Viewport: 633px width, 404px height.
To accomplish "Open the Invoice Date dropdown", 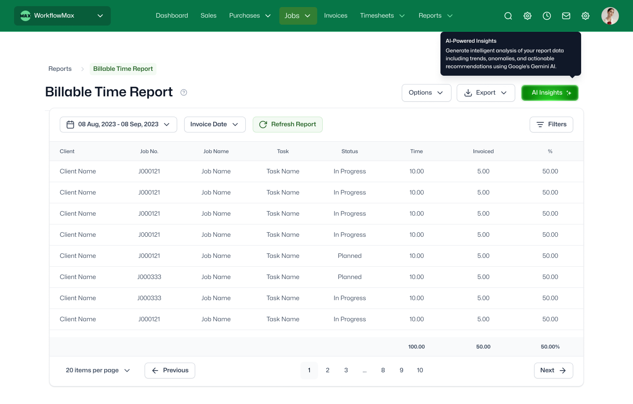I will tap(215, 125).
